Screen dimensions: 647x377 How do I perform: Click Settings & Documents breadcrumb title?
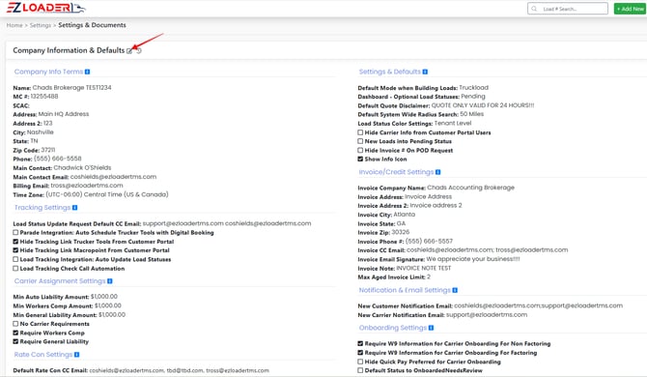coord(93,25)
